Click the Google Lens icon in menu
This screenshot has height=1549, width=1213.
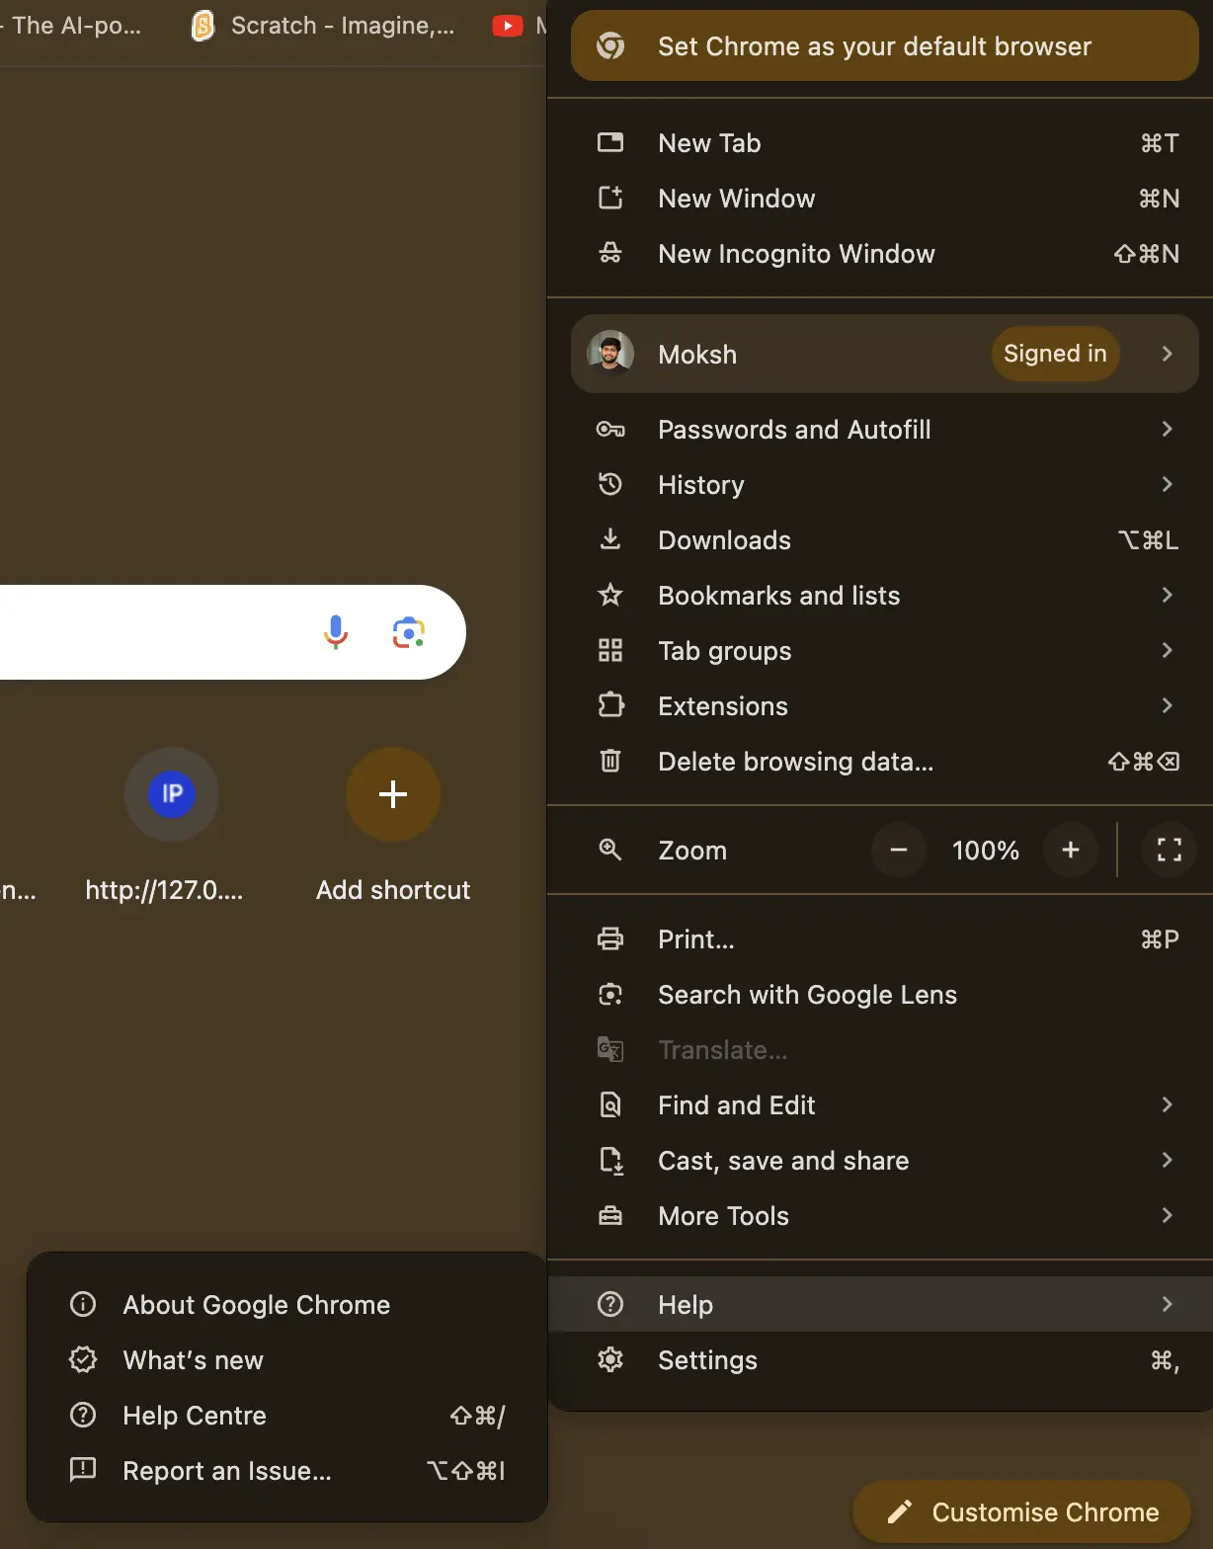click(x=610, y=995)
